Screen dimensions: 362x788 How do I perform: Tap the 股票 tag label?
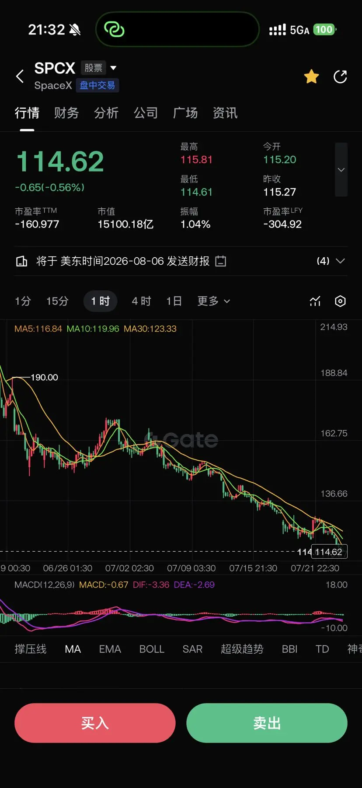coord(93,68)
